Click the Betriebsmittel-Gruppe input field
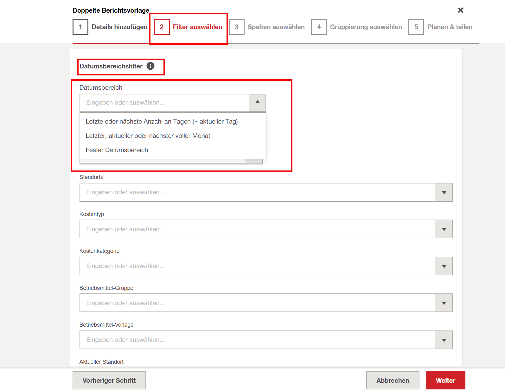Image resolution: width=505 pixels, height=391 pixels. pos(257,303)
